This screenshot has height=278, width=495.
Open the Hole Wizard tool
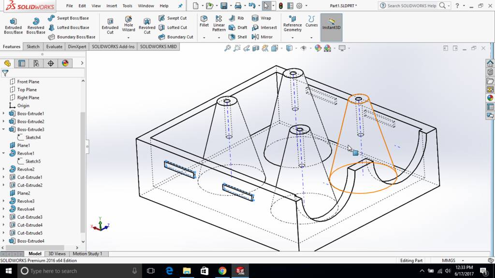click(129, 24)
